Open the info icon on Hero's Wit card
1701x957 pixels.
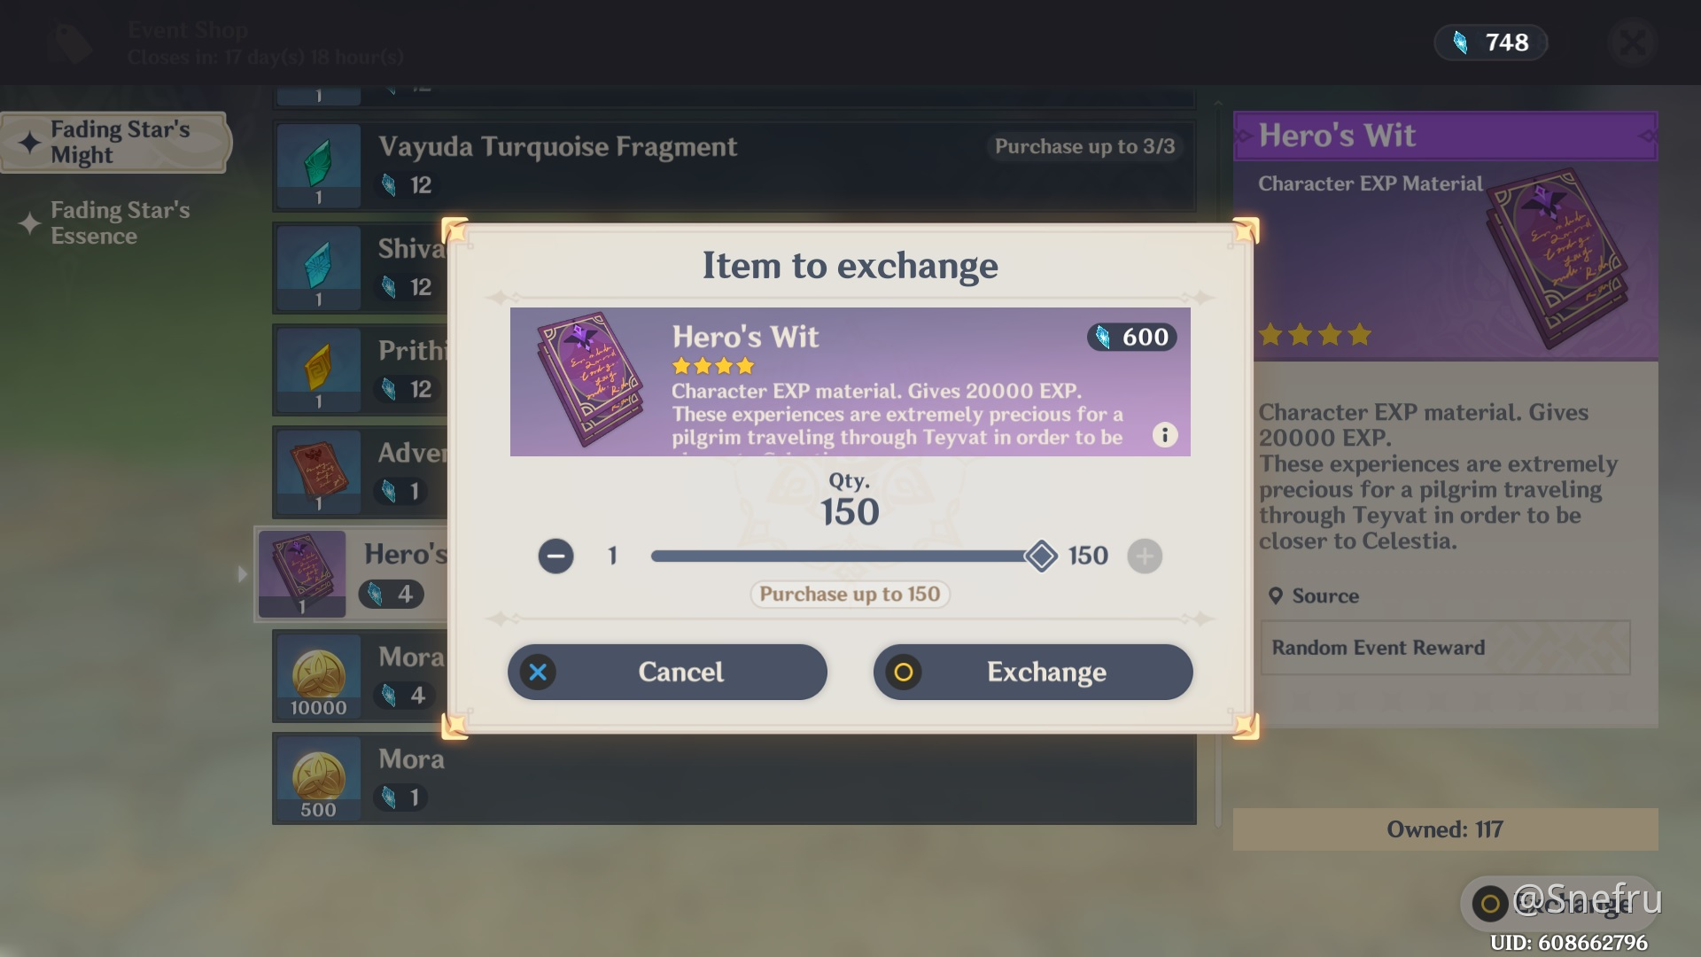[1165, 435]
